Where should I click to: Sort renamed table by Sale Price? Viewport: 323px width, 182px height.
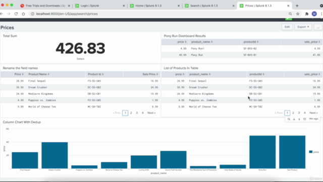coord(150,74)
